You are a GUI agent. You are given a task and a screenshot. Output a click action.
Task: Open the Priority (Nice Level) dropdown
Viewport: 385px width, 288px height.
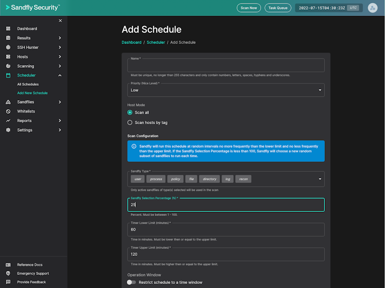point(226,90)
